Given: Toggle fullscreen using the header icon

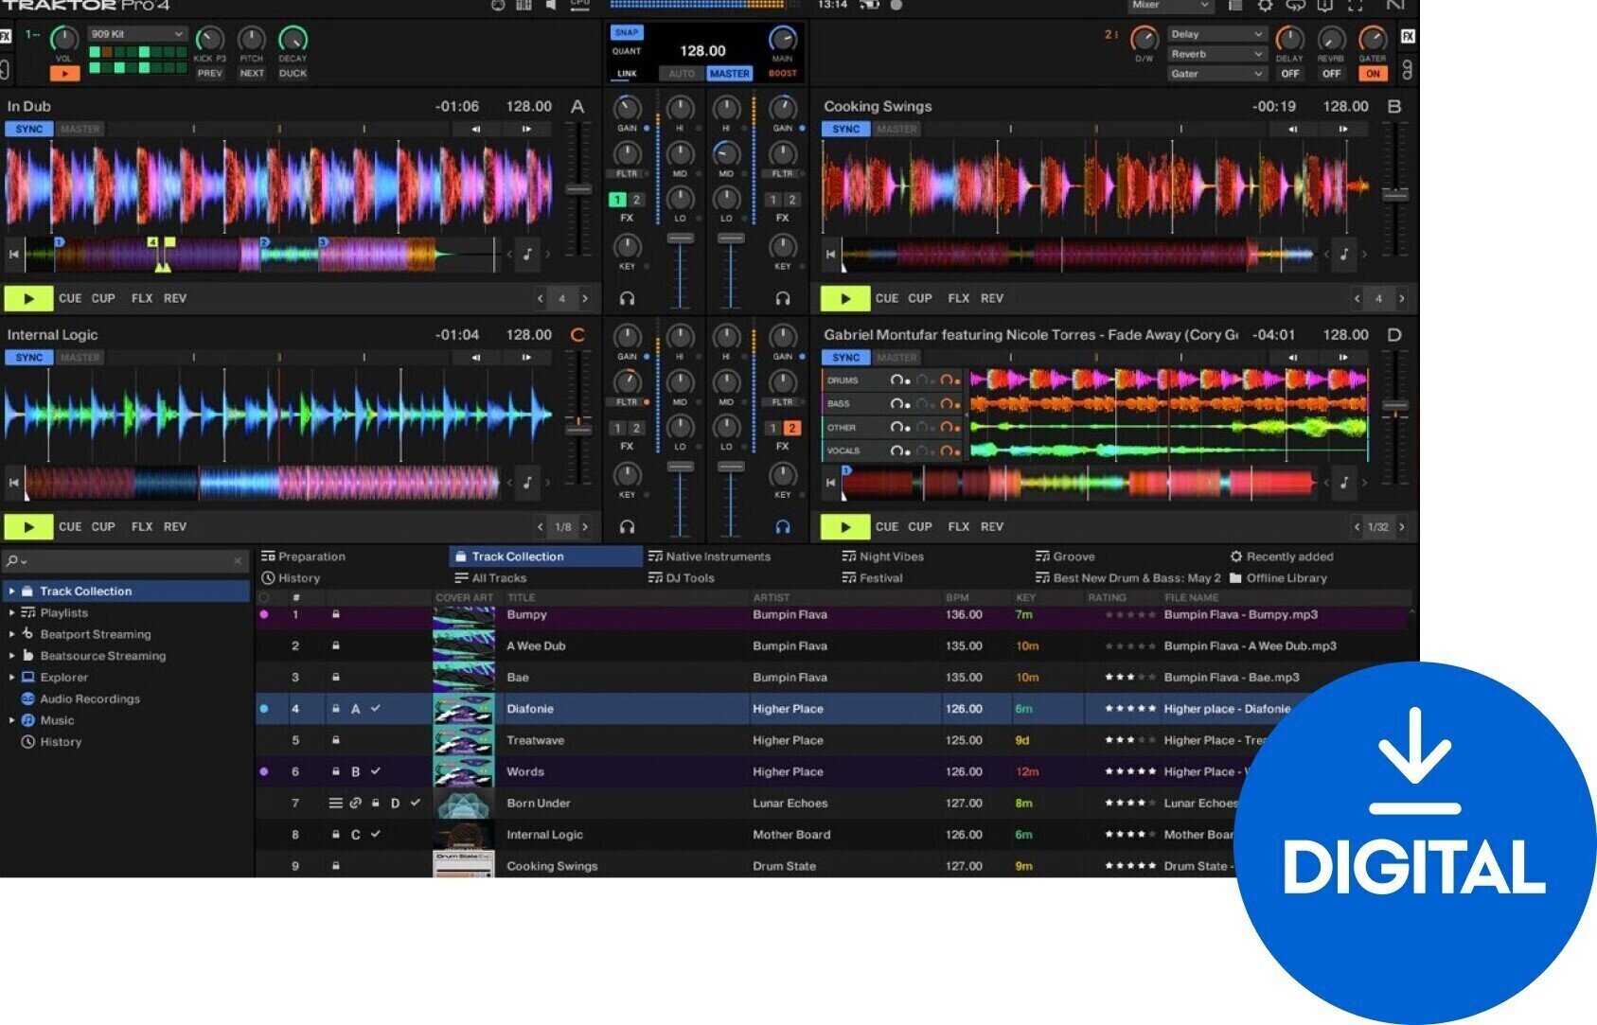Looking at the screenshot, I should tap(1354, 6).
